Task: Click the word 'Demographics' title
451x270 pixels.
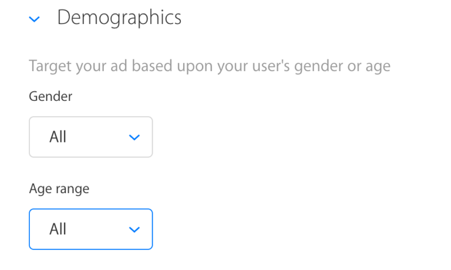Action: 119,18
